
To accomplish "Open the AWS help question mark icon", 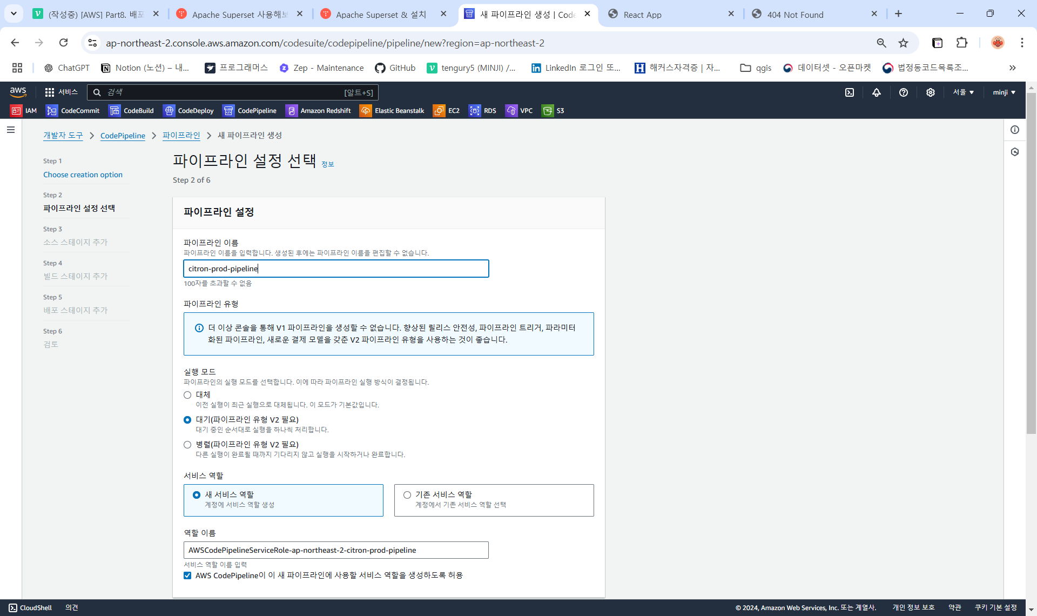I will [903, 92].
